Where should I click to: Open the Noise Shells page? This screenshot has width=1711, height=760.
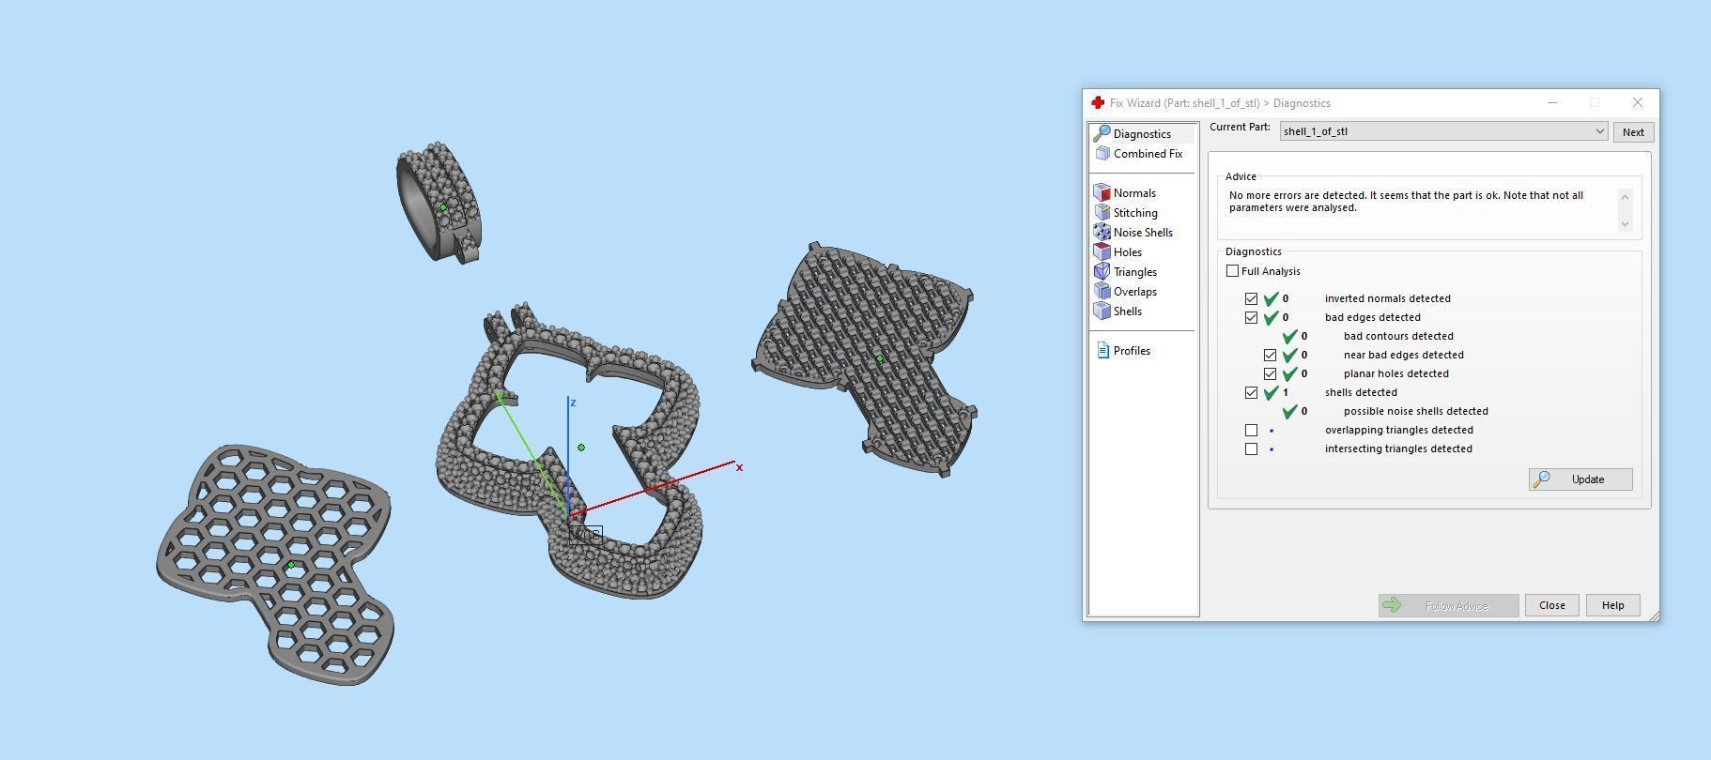[1143, 233]
